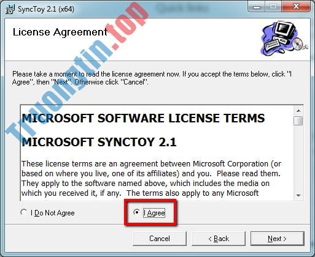Minimize the SyncToy setup window
Image resolution: width=315 pixels, height=257 pixels.
[257, 7]
